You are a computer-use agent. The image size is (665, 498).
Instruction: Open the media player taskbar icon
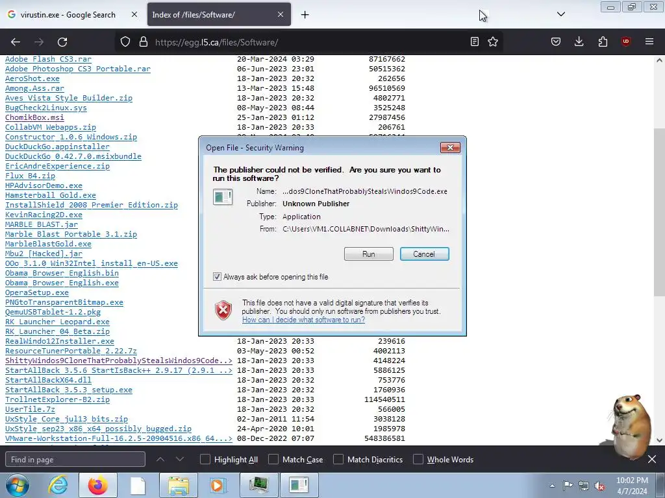click(218, 485)
